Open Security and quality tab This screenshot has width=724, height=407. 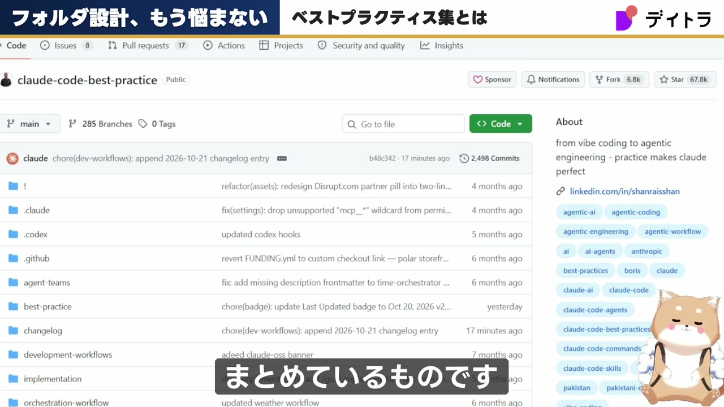click(x=361, y=45)
